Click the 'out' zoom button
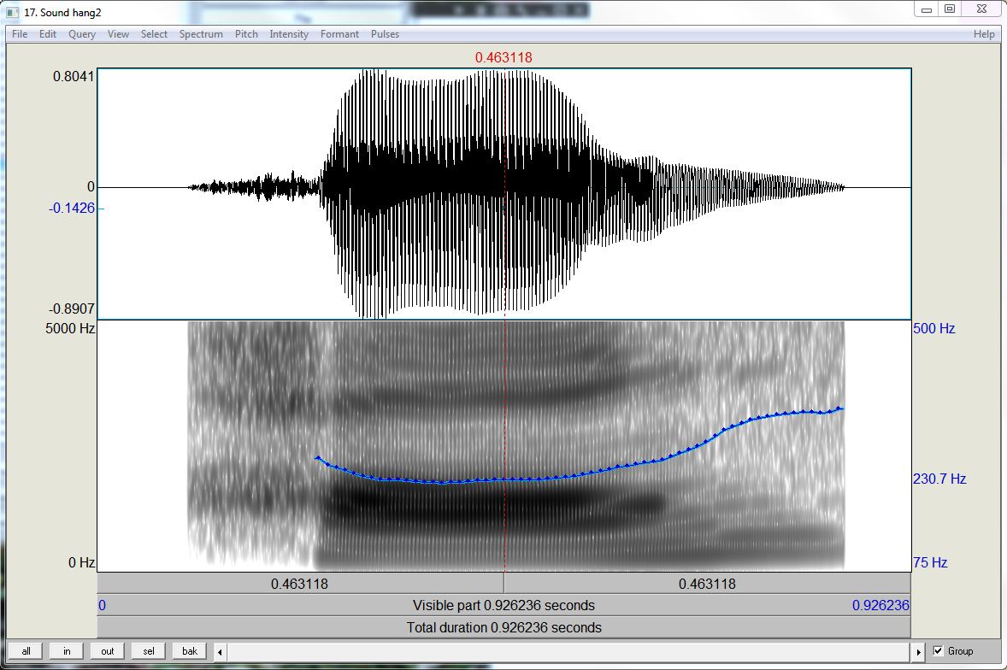Viewport: 1007px width, 670px height. pos(107,650)
